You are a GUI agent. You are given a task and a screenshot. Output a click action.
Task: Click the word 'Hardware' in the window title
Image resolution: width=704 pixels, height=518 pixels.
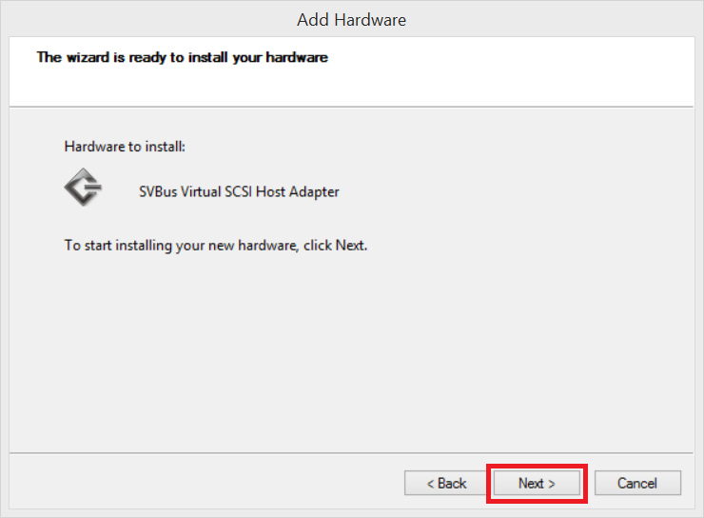[370, 20]
